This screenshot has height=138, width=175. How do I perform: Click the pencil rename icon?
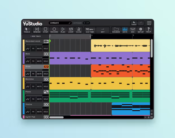[70, 23]
